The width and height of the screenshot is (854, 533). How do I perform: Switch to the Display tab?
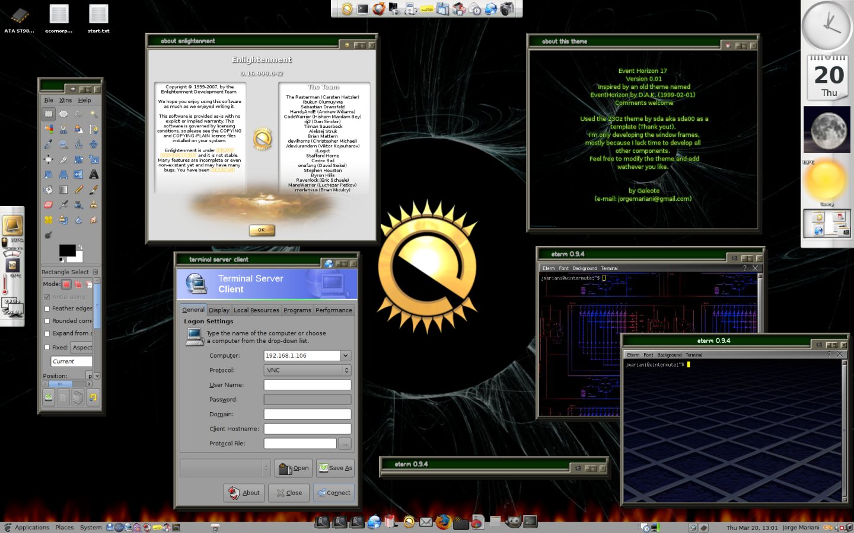pos(219,310)
